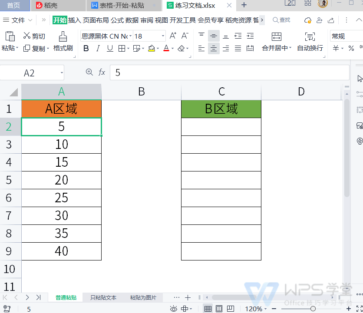Open a new document tab with plus
This screenshot has width=363, height=313.
click(244, 5)
